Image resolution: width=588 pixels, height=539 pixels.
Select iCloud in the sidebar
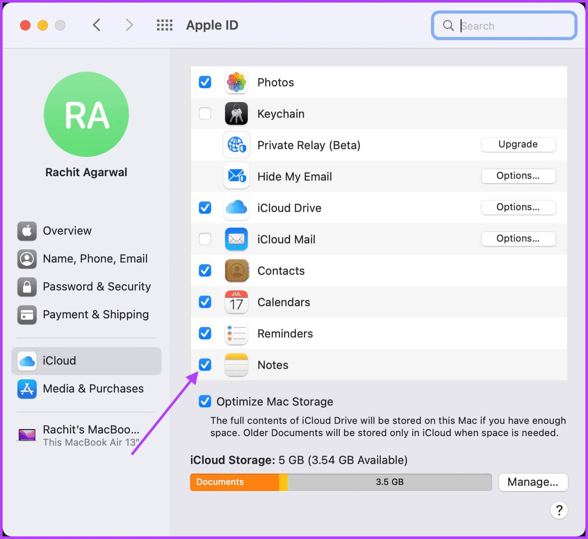tap(86, 361)
